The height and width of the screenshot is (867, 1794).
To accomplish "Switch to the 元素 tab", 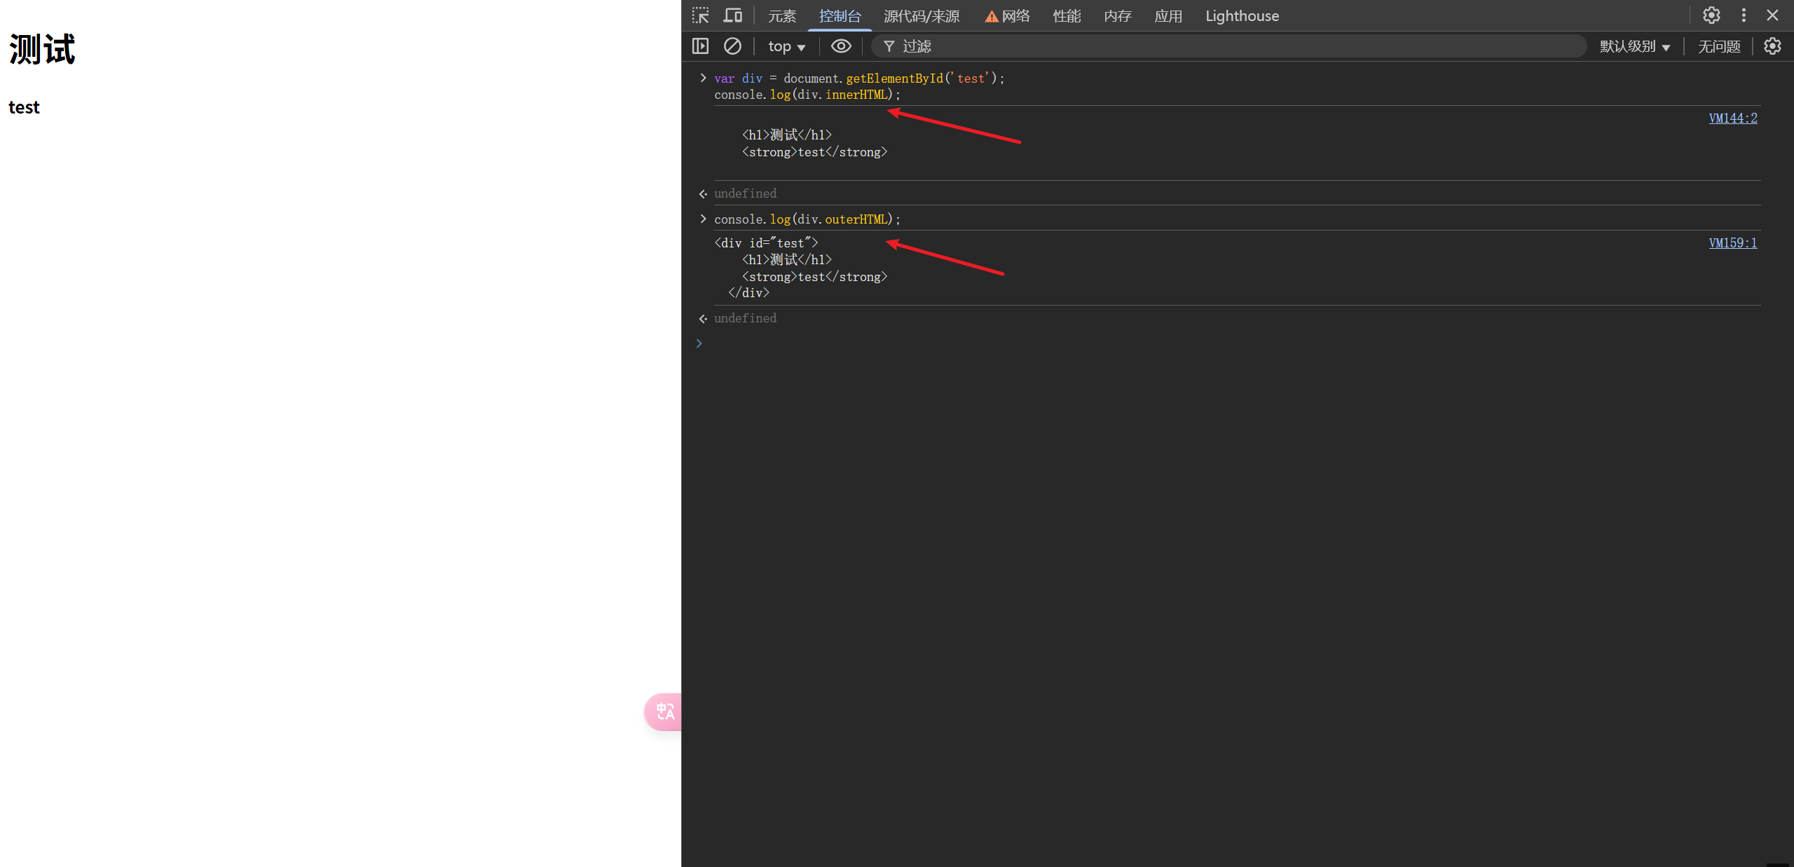I will 781,16.
